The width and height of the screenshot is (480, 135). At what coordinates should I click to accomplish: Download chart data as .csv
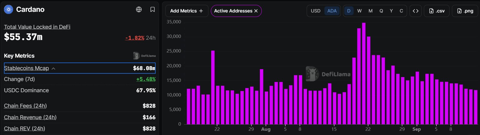coord(437,11)
